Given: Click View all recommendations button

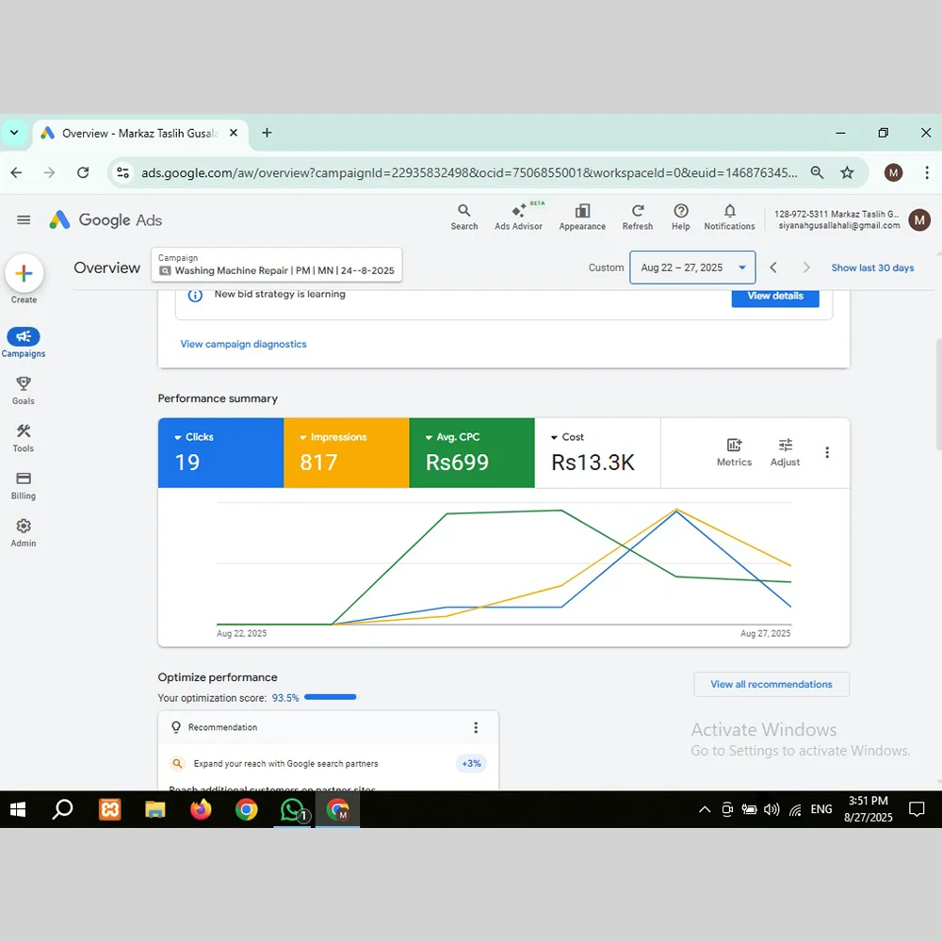Looking at the screenshot, I should 771,684.
